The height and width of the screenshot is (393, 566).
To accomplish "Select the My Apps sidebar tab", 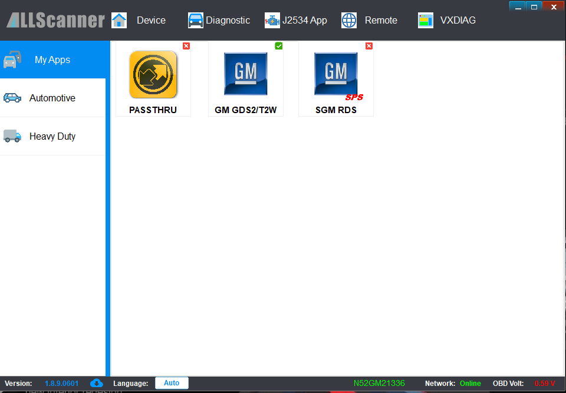I will pyautogui.click(x=52, y=60).
